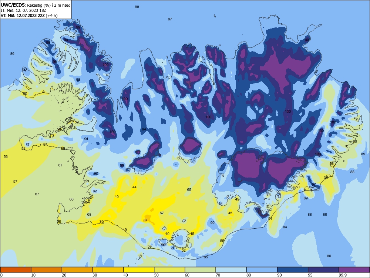Choose the purple legend swatch above 99.9
This screenshot has width=370, height=278.
[354, 270]
